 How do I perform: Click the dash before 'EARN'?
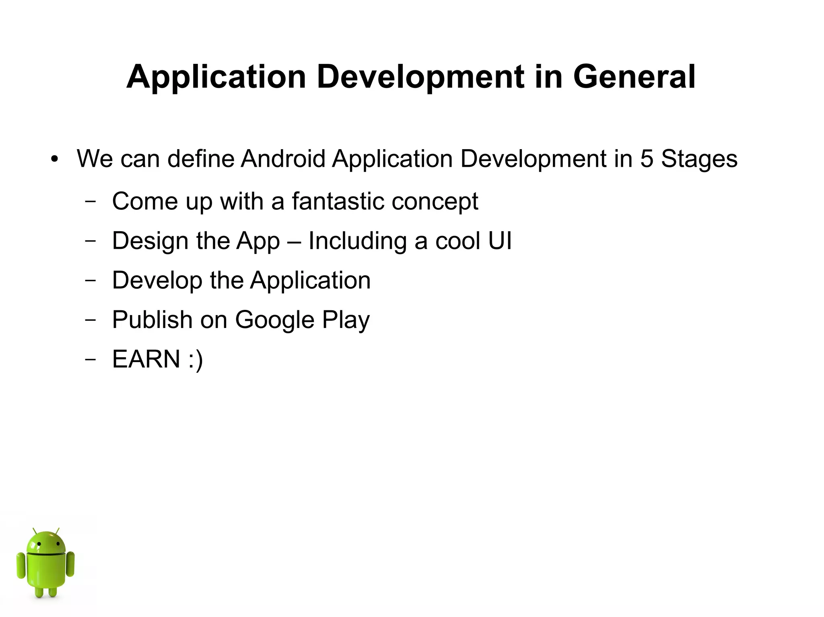(91, 359)
